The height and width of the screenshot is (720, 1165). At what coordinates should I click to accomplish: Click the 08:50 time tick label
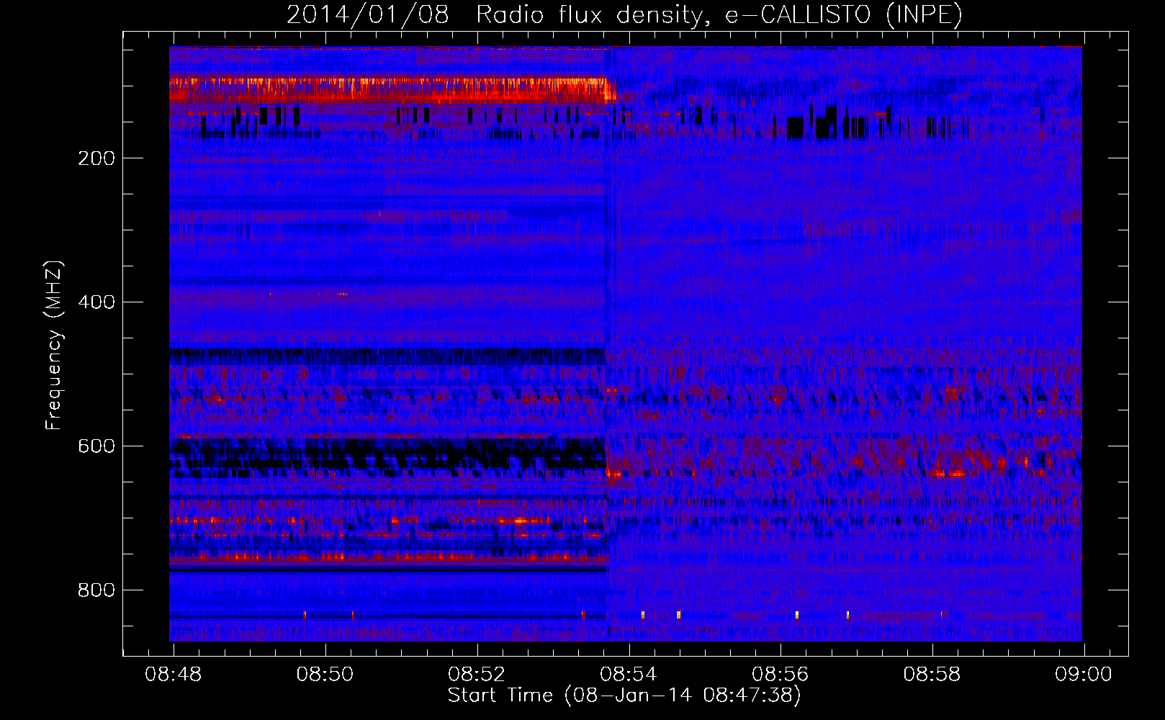coord(325,675)
